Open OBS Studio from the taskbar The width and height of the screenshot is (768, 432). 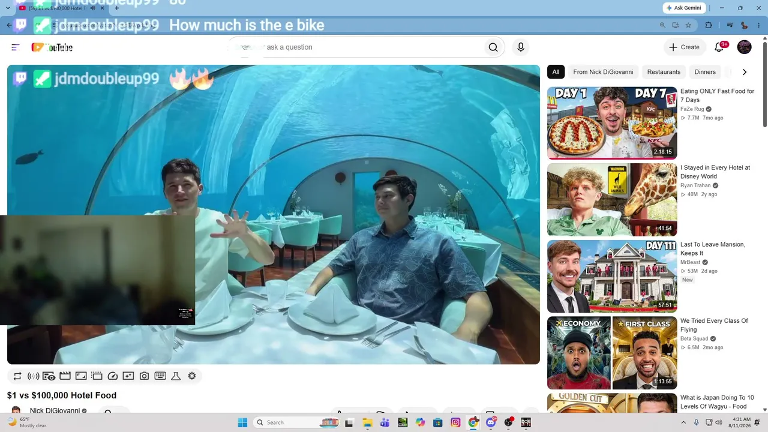(508, 422)
